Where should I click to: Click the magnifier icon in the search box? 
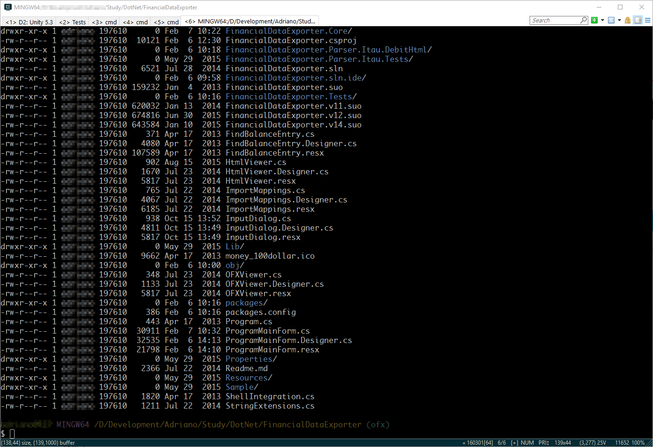(x=584, y=20)
